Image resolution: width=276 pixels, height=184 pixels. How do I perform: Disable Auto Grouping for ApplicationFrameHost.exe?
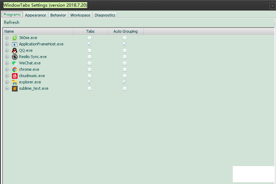point(124,44)
